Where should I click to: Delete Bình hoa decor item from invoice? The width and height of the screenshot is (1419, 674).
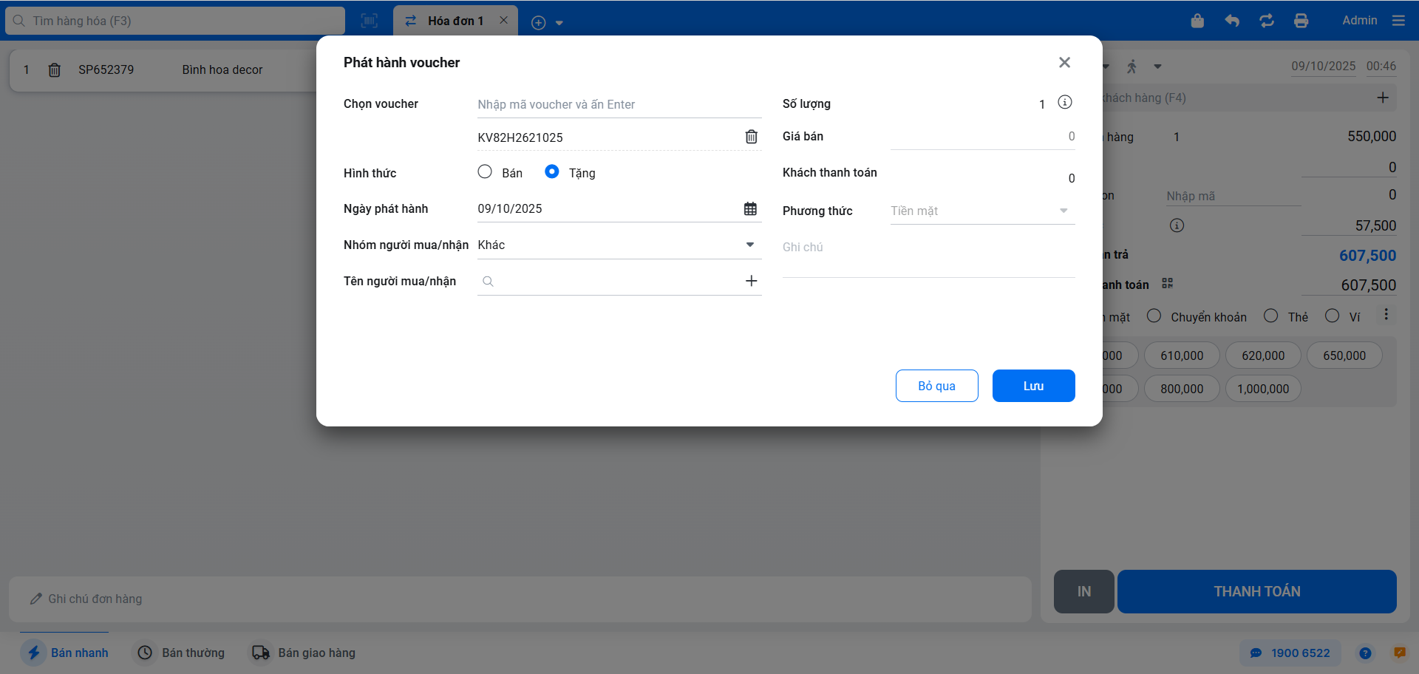pyautogui.click(x=54, y=70)
